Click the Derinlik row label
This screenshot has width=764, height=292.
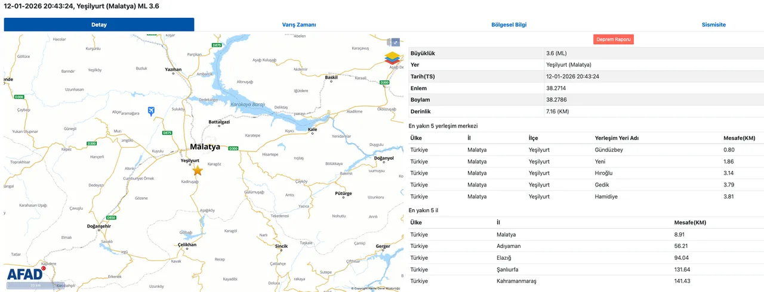point(420,111)
